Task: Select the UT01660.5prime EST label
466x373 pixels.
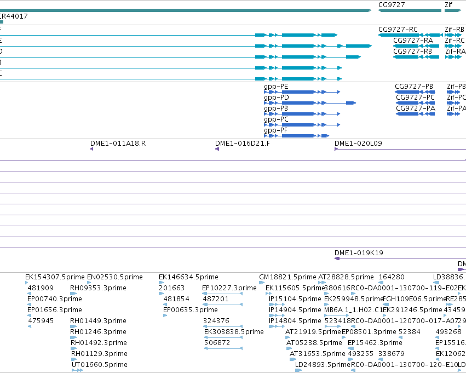Action: pyautogui.click(x=100, y=365)
